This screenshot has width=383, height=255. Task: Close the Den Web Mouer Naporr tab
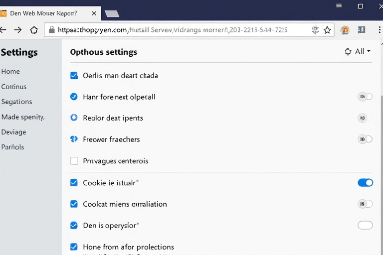point(94,13)
